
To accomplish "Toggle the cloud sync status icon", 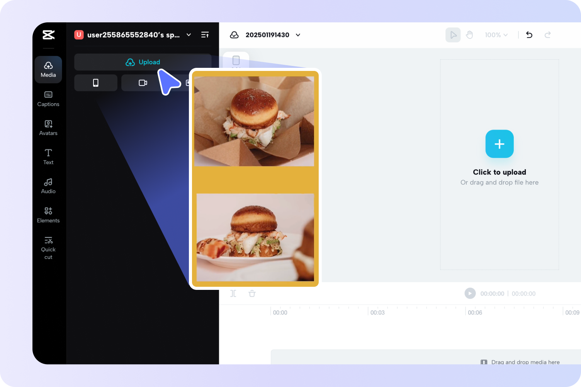I will tap(234, 35).
